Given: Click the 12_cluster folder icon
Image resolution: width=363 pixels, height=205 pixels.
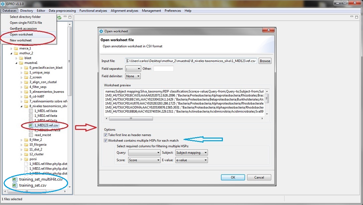Looking at the screenshot, I should (26, 154).
